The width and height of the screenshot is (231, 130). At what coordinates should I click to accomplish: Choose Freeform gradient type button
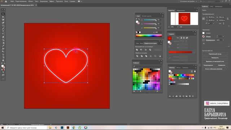click(x=187, y=38)
